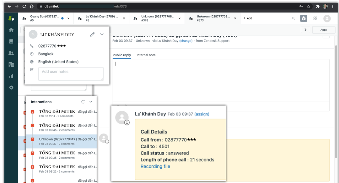339x183 pixels.
Task: Open Customers icon in left sidebar
Action: [11, 53]
